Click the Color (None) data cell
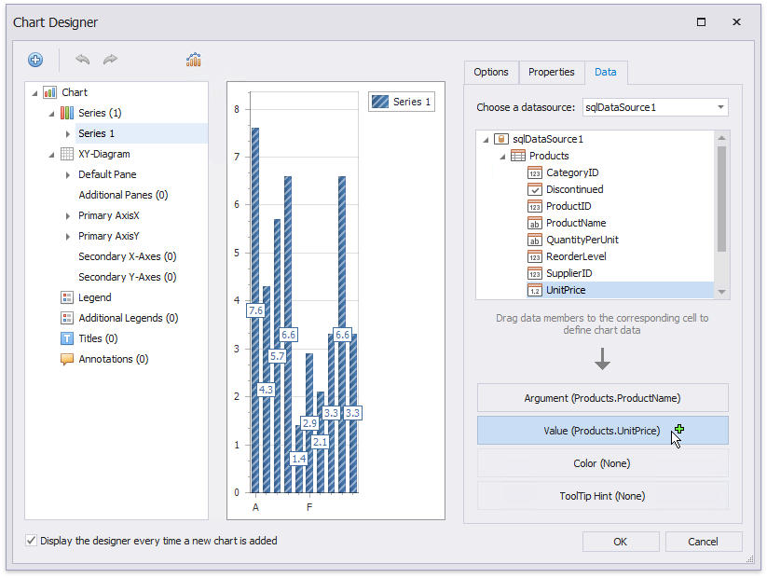 click(602, 463)
